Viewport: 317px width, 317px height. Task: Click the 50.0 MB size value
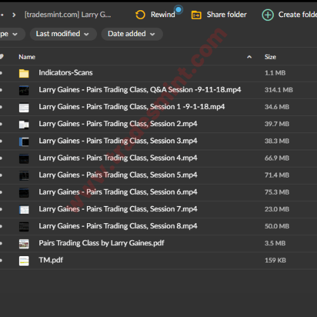click(277, 226)
